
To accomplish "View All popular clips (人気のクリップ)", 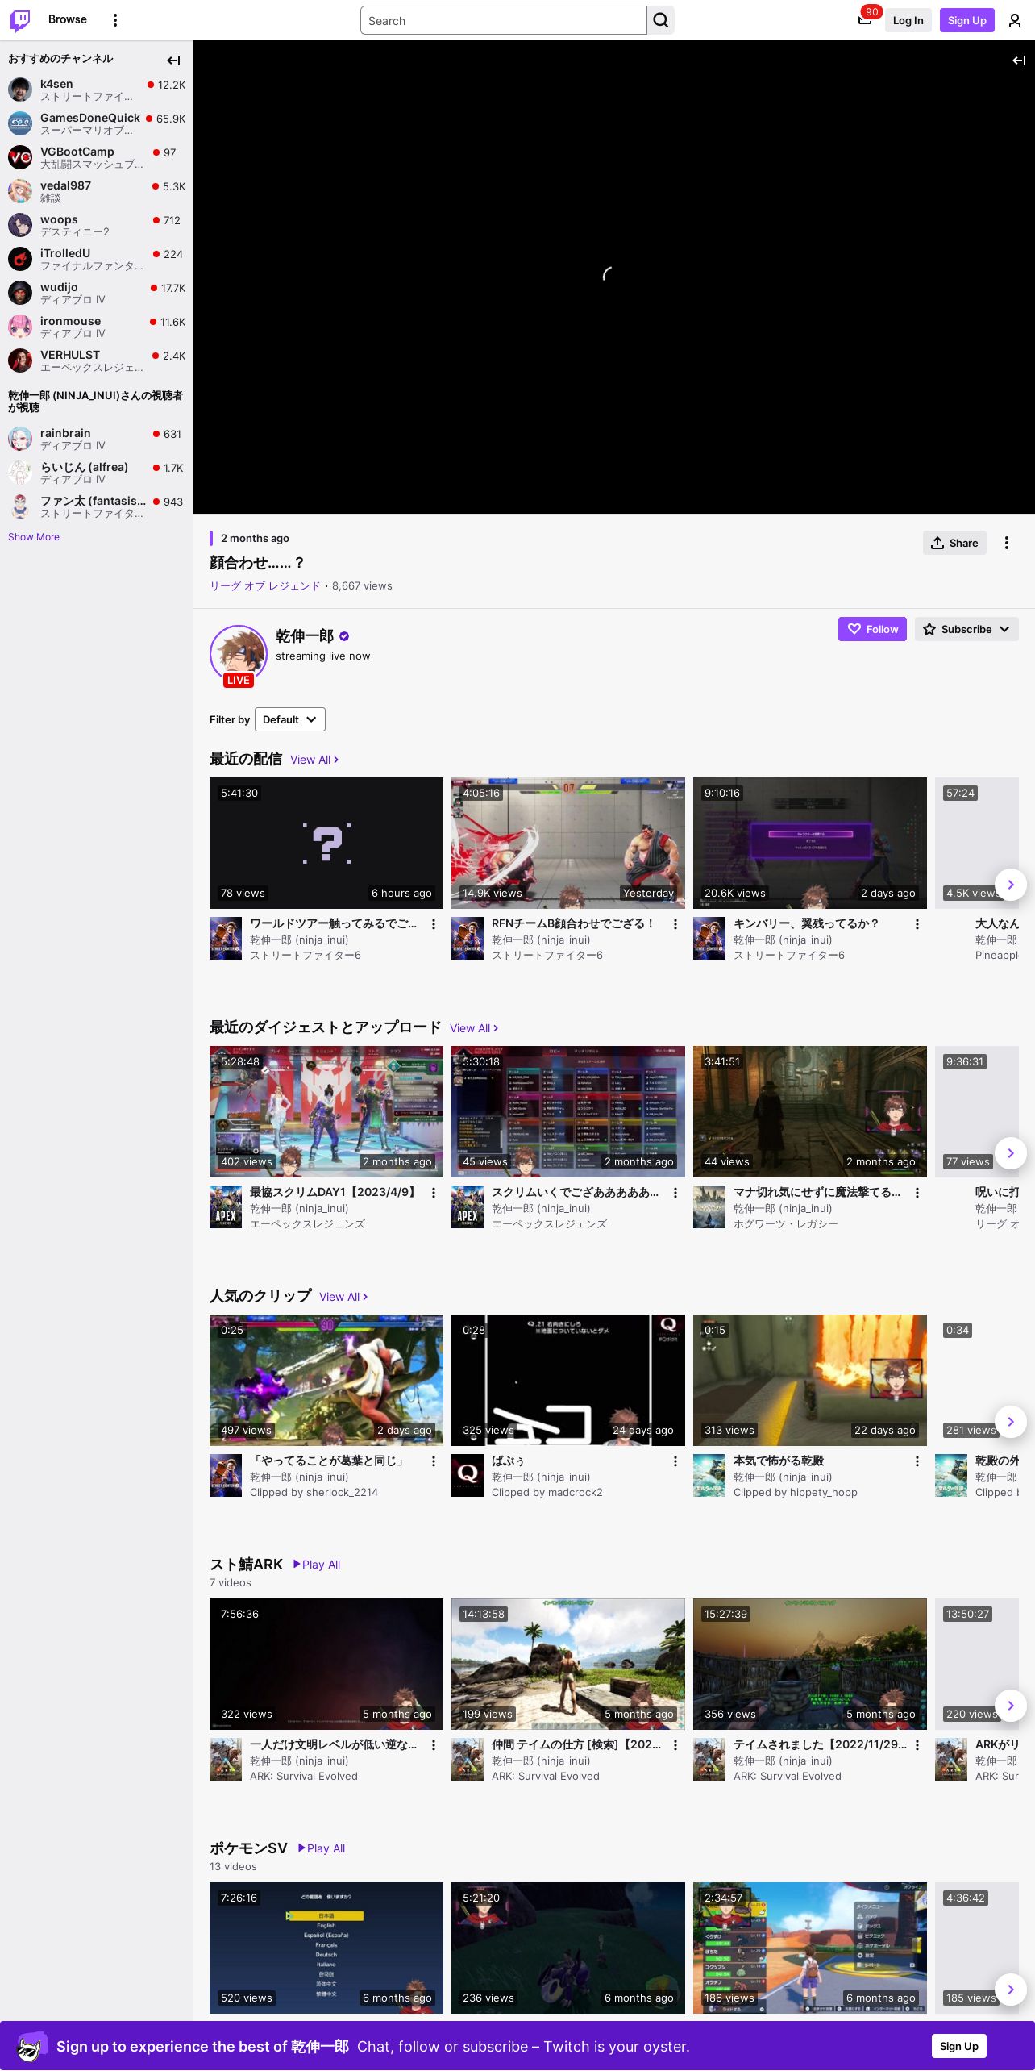I will [343, 1297].
